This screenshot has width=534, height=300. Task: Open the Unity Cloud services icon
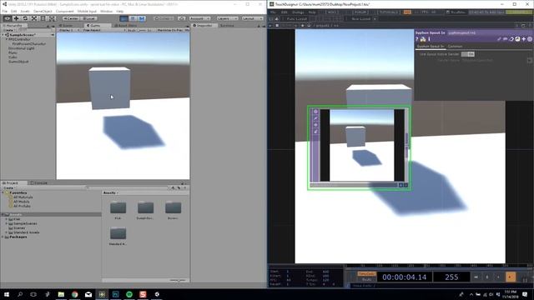tap(182, 18)
